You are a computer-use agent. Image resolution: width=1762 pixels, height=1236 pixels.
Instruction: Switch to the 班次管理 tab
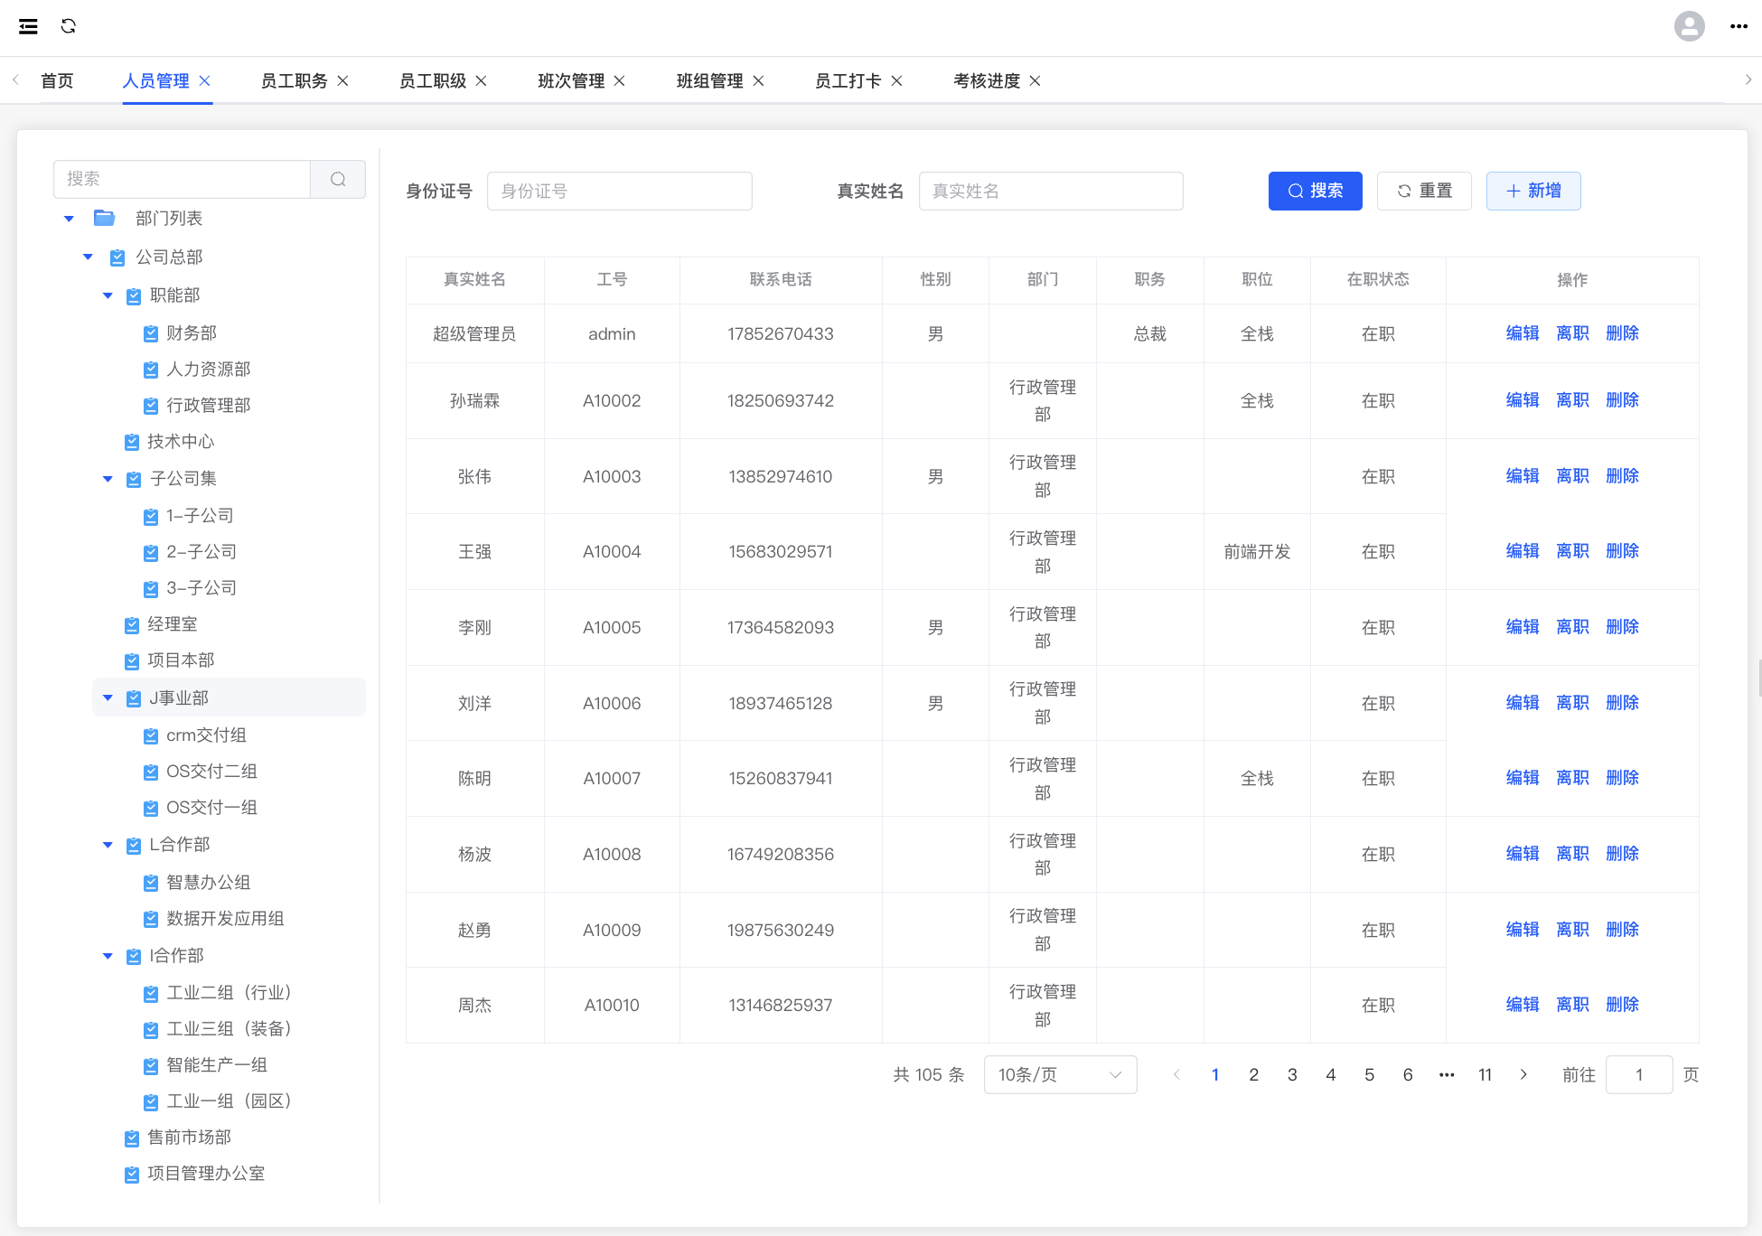click(571, 80)
